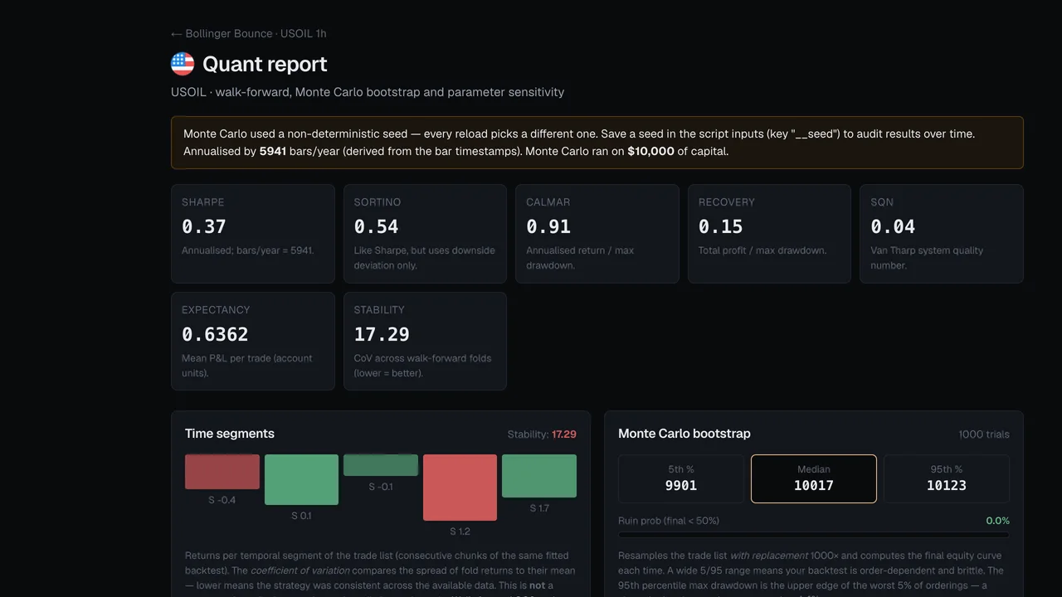This screenshot has width=1062, height=597.
Task: Select the Sharpe value 0.37
Action: point(204,226)
